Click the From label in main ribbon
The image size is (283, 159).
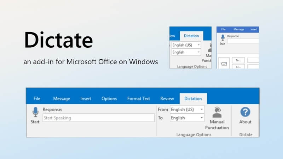[163, 110]
